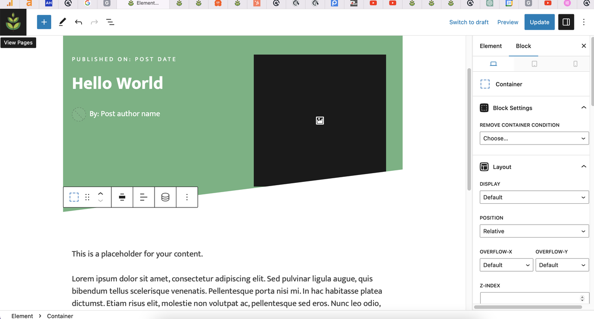Image resolution: width=594 pixels, height=319 pixels.
Task: Switch to the Element sidebar tab
Action: tap(491, 46)
